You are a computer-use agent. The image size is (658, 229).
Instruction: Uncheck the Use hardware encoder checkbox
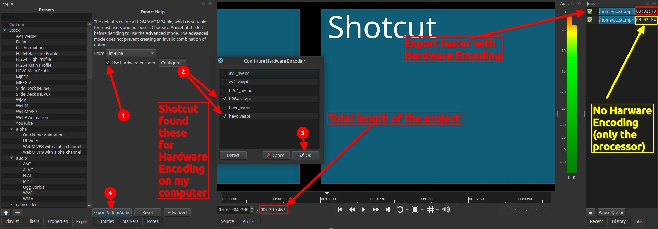tap(108, 63)
